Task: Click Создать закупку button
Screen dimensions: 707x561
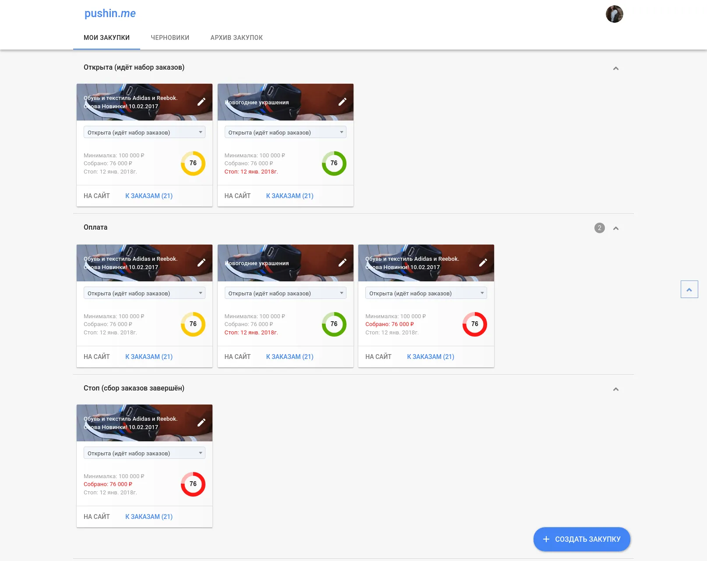Action: click(x=582, y=539)
